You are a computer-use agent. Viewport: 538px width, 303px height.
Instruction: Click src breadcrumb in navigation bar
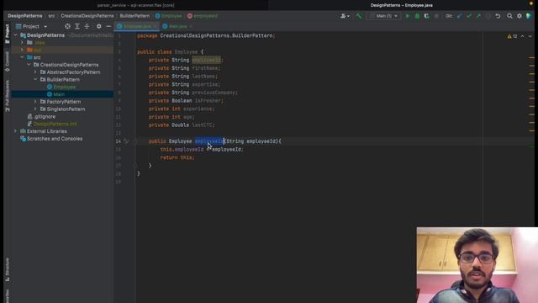point(51,16)
